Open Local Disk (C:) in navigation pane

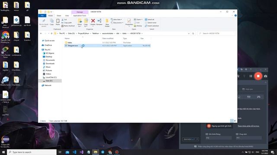point(51,77)
